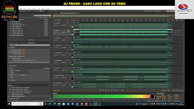The height and width of the screenshot is (109, 194).
Task: Click the playhead marker on the timeline ruler
Action: [x=122, y=21]
